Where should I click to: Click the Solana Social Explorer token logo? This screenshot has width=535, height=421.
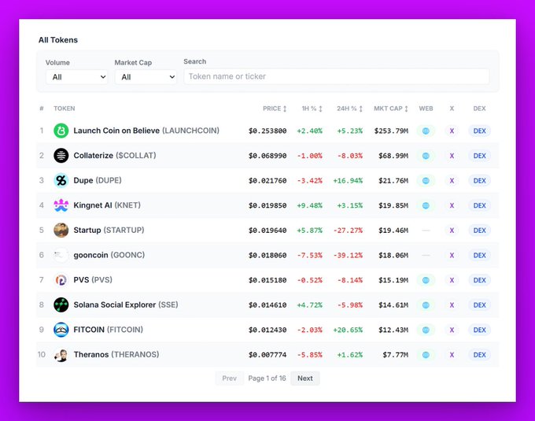tap(61, 305)
